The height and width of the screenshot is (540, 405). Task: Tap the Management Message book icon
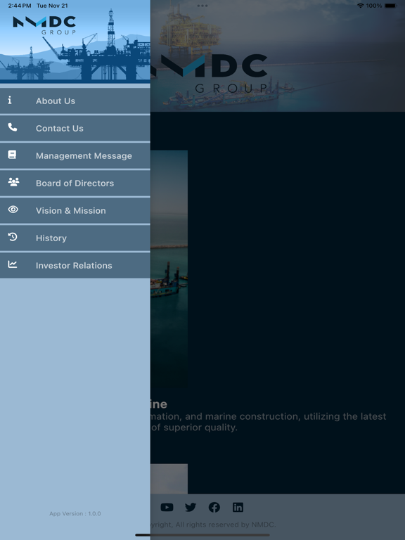(x=12, y=155)
